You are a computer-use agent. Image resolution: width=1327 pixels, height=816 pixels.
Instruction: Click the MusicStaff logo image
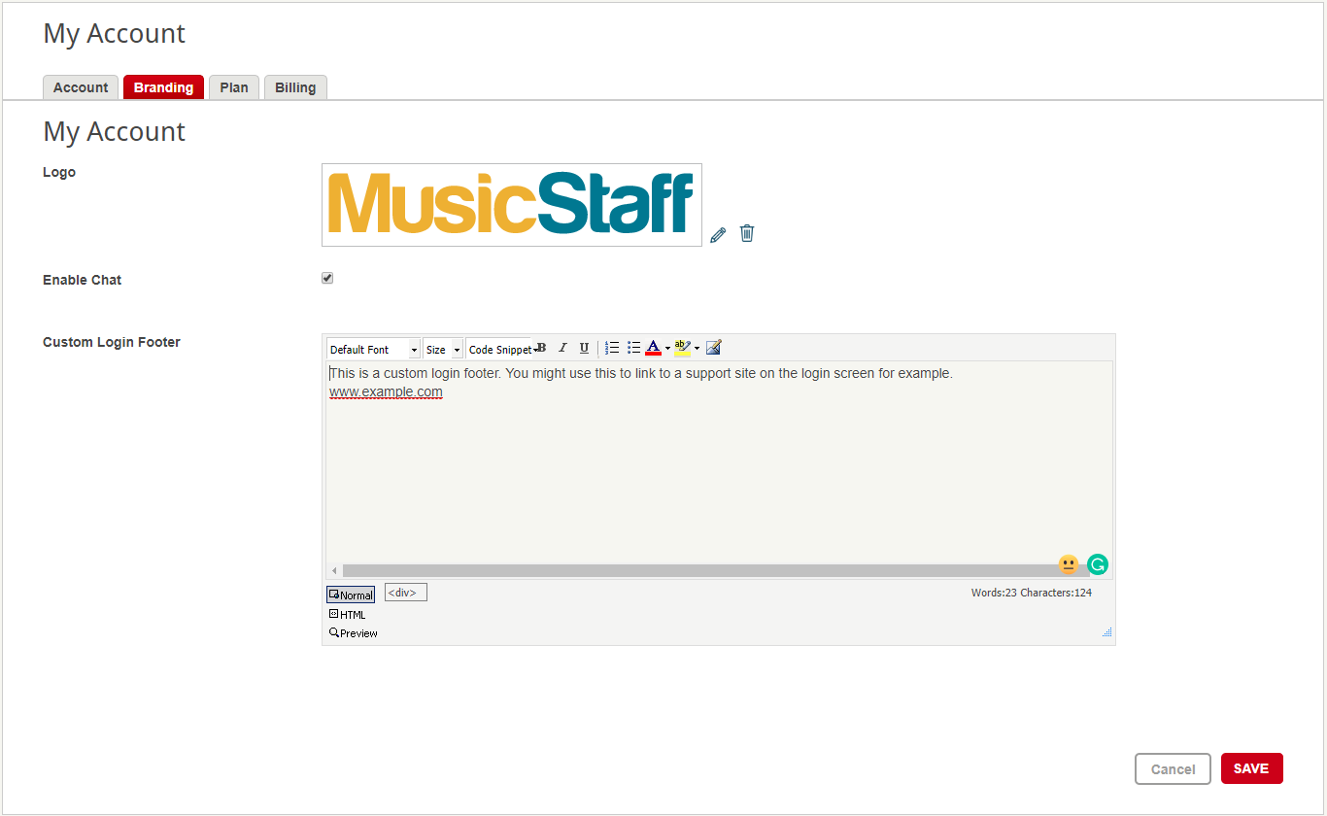pos(512,205)
